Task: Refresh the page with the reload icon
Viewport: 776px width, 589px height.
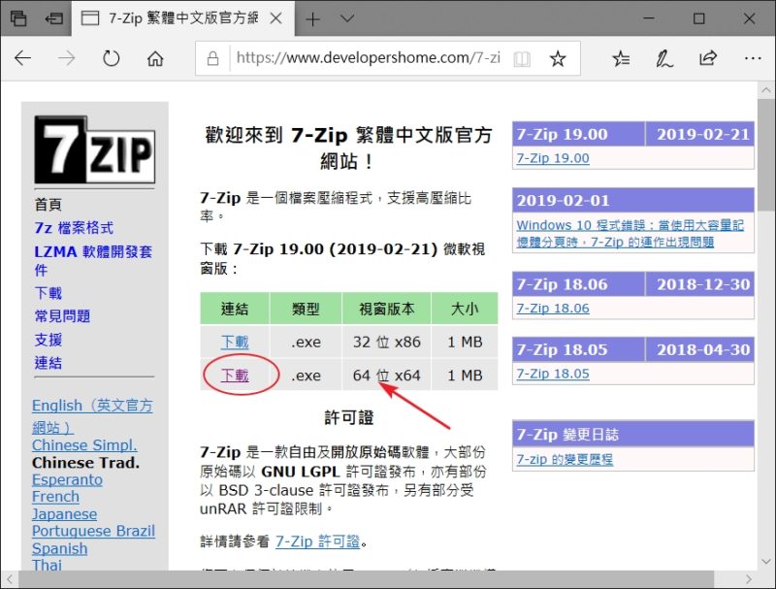Action: (x=111, y=58)
